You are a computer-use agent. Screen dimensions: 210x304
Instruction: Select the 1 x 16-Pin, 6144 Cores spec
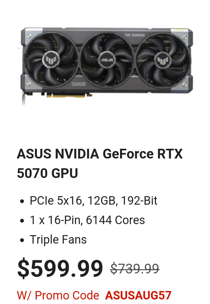[x=87, y=220]
